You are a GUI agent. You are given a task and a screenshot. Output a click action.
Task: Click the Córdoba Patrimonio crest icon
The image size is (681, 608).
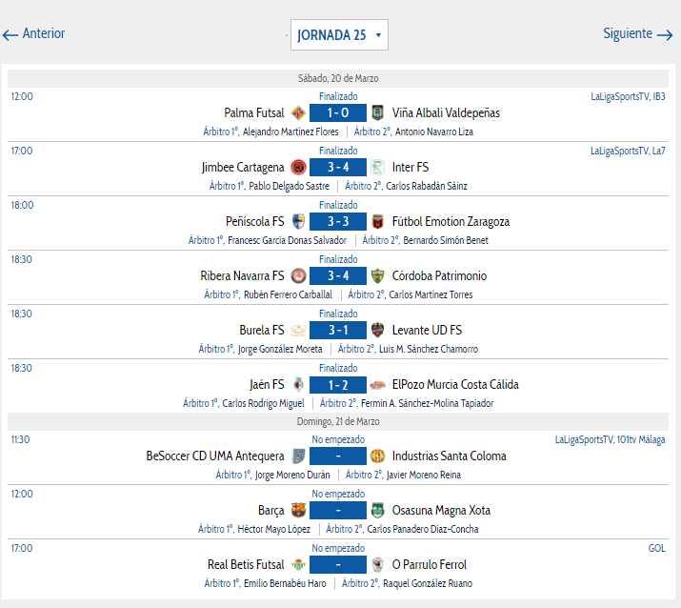377,276
